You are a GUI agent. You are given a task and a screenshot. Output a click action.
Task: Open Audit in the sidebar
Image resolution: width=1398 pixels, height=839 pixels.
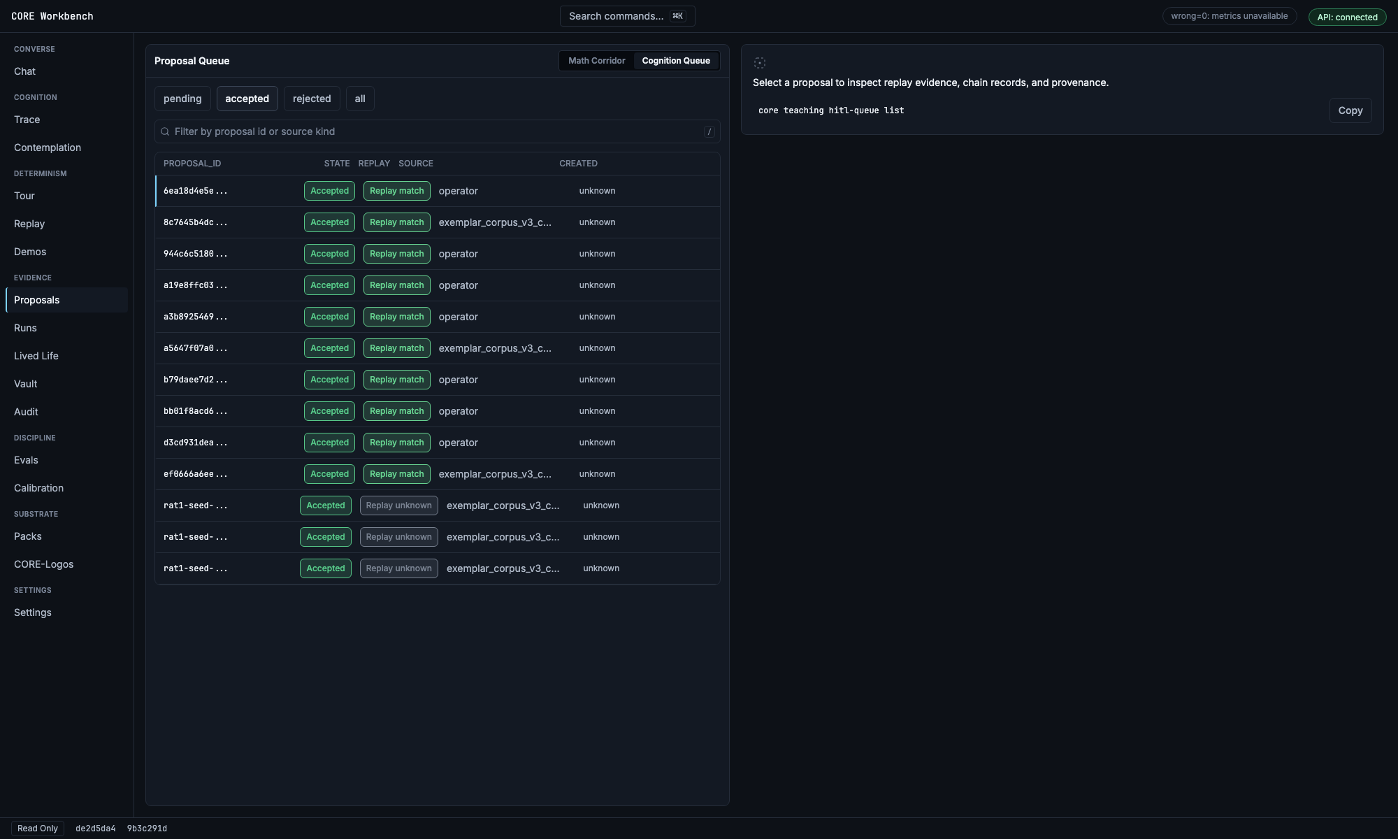[66, 412]
